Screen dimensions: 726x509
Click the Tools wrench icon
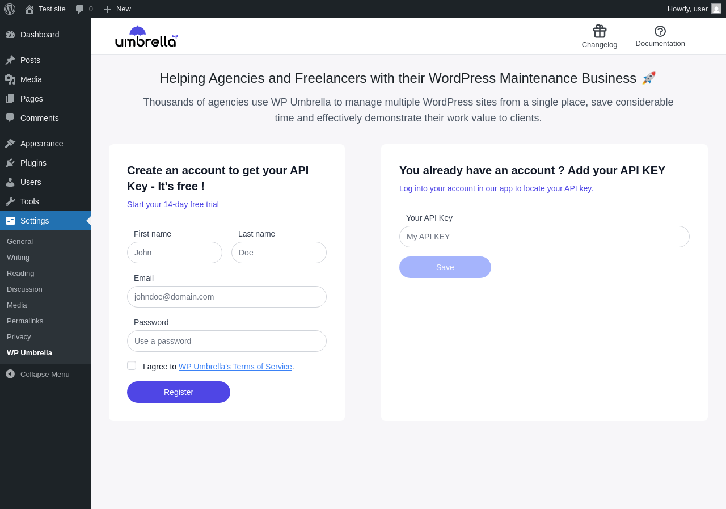[10, 201]
